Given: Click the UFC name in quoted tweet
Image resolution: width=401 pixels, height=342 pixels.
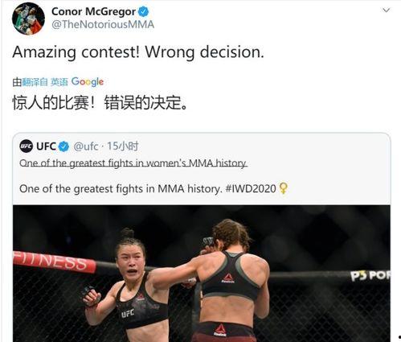Looking at the screenshot, I should pos(46,146).
